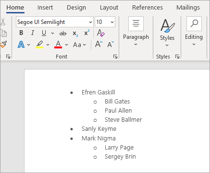Expand the Paragraph group button
Image resolution: width=210 pixels, height=173 pixels.
[136, 32]
